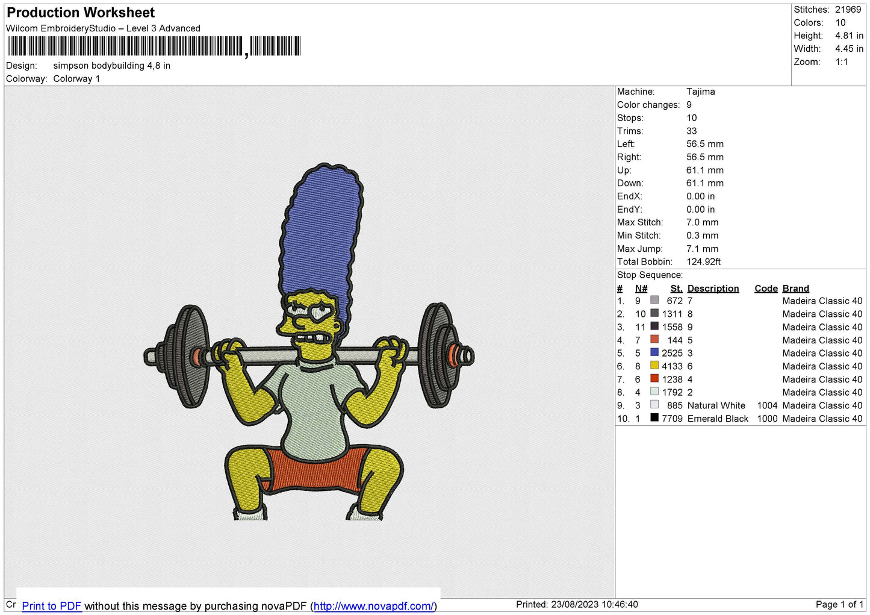Screen dimensions: 870x615
Task: Select the Colorway 1 label
Action: tap(76, 78)
